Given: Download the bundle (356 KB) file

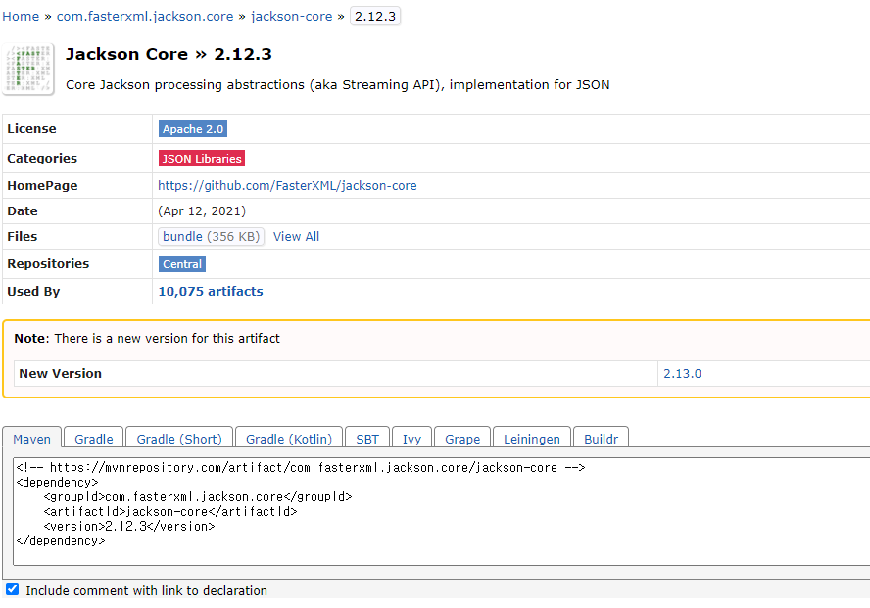Looking at the screenshot, I should [x=211, y=237].
